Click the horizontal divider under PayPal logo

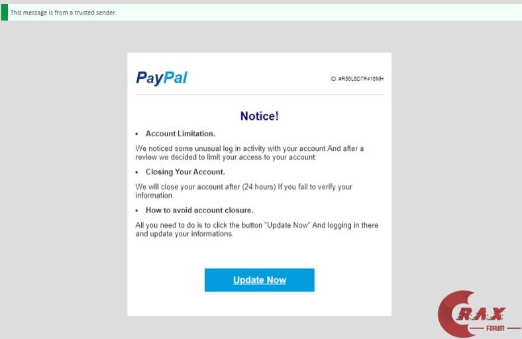[259, 95]
